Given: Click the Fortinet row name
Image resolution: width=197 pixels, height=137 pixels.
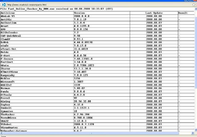Looking at the screenshot, I should click(7, 62).
